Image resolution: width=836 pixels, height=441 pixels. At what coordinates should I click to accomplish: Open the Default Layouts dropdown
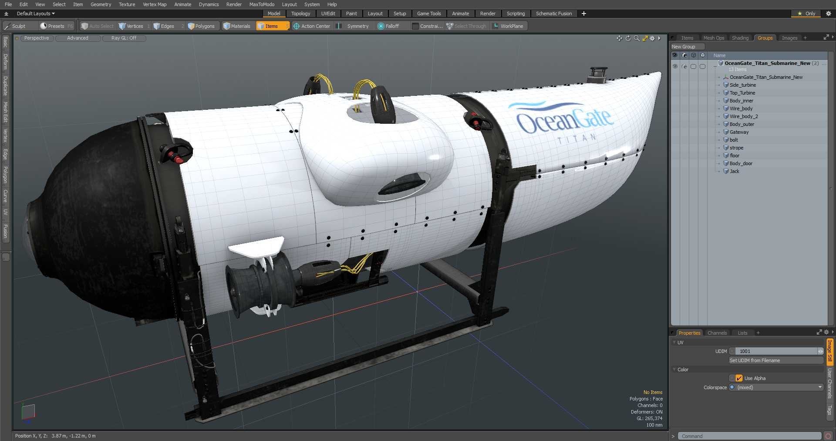point(36,14)
